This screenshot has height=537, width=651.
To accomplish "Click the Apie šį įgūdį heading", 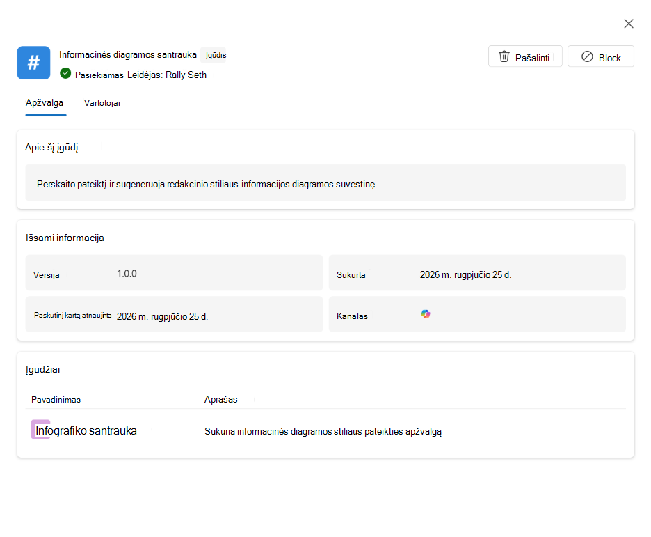I will click(51, 148).
